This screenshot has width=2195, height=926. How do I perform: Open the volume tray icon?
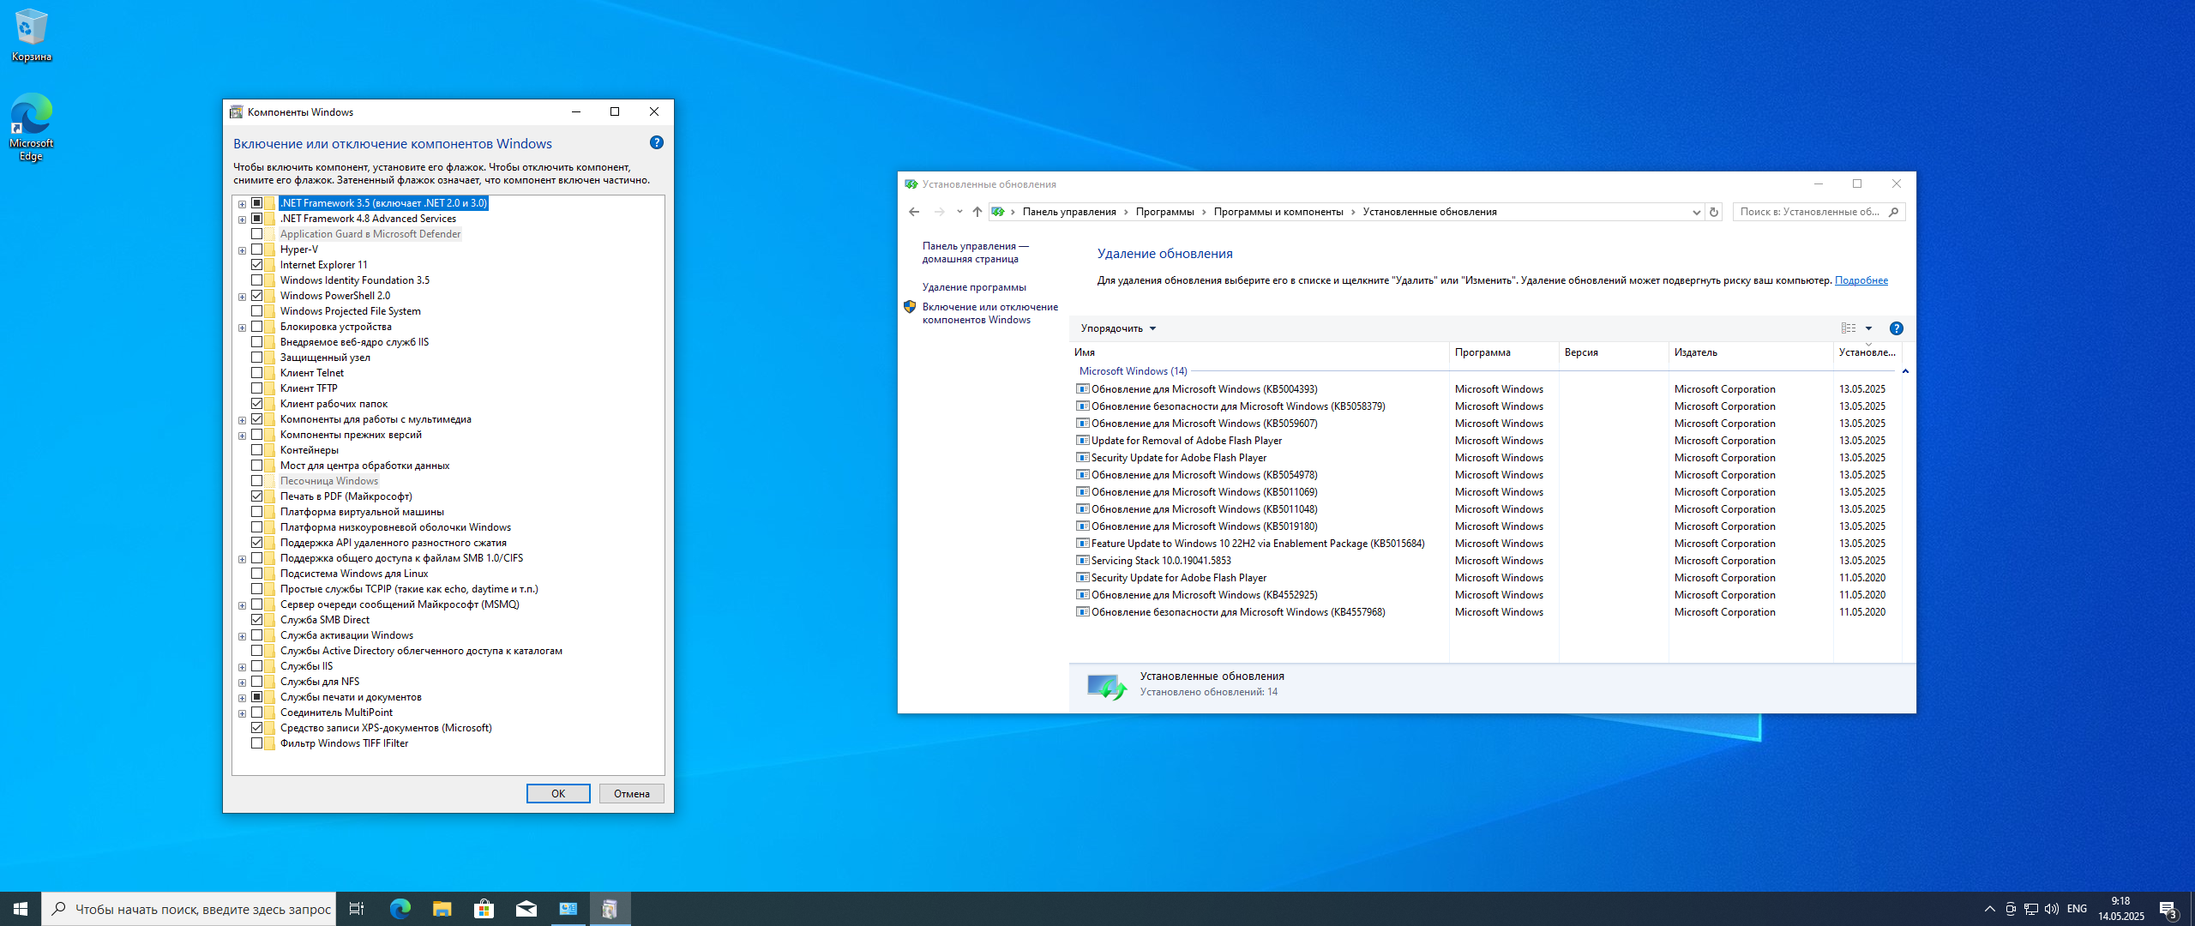pyautogui.click(x=2052, y=909)
